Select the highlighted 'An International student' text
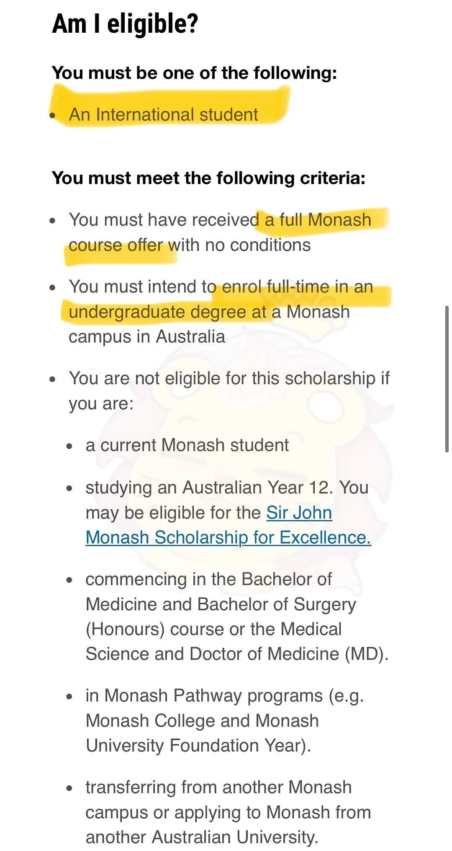This screenshot has width=452, height=851. pyautogui.click(x=164, y=115)
